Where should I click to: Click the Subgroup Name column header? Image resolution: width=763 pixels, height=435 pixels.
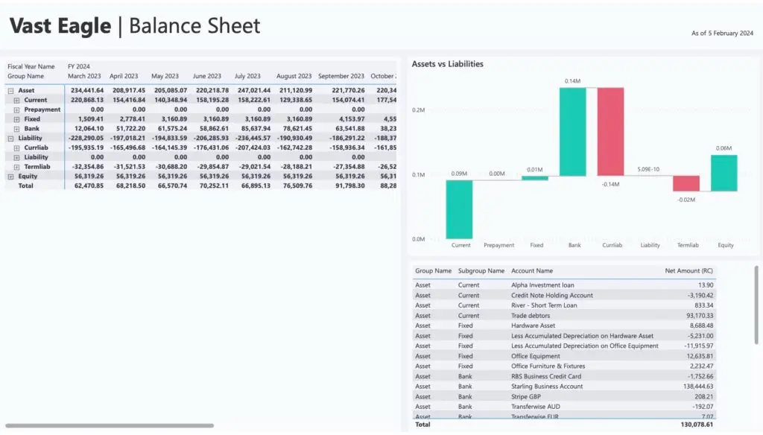click(481, 271)
